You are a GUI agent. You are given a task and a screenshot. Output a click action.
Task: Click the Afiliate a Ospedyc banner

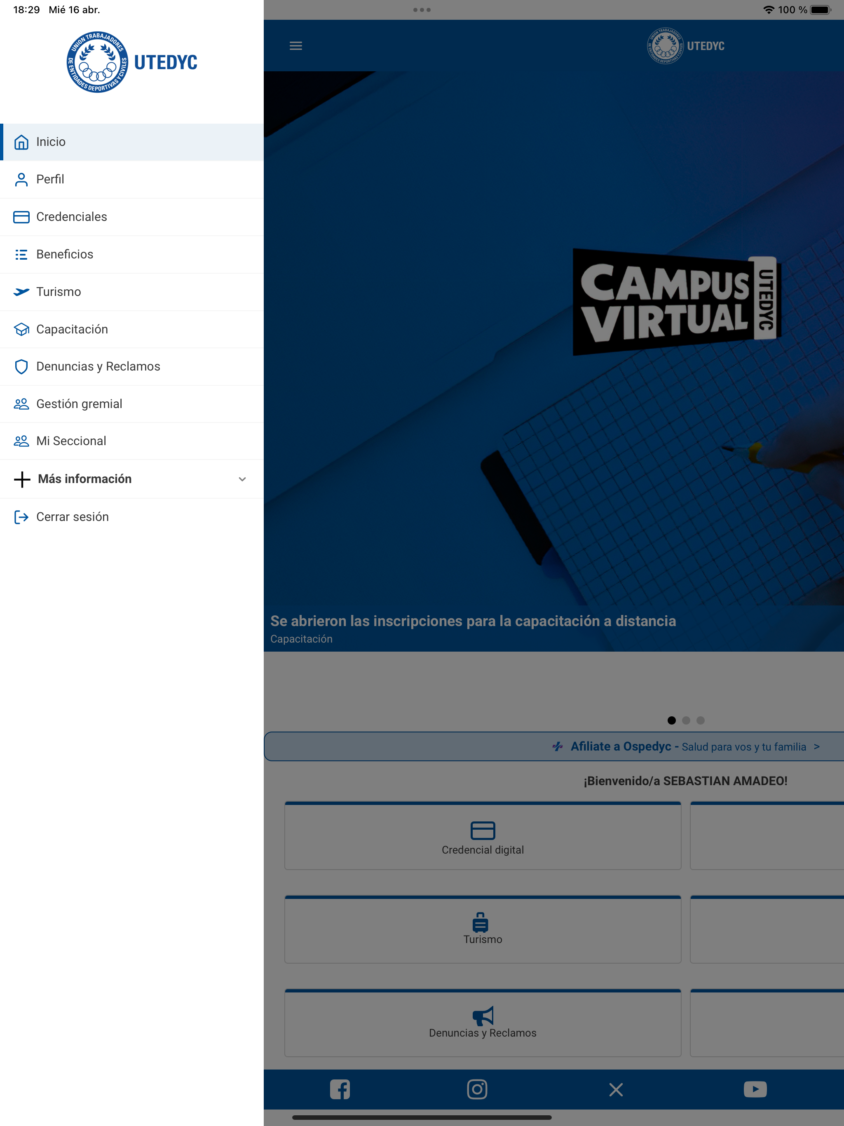pos(554,747)
